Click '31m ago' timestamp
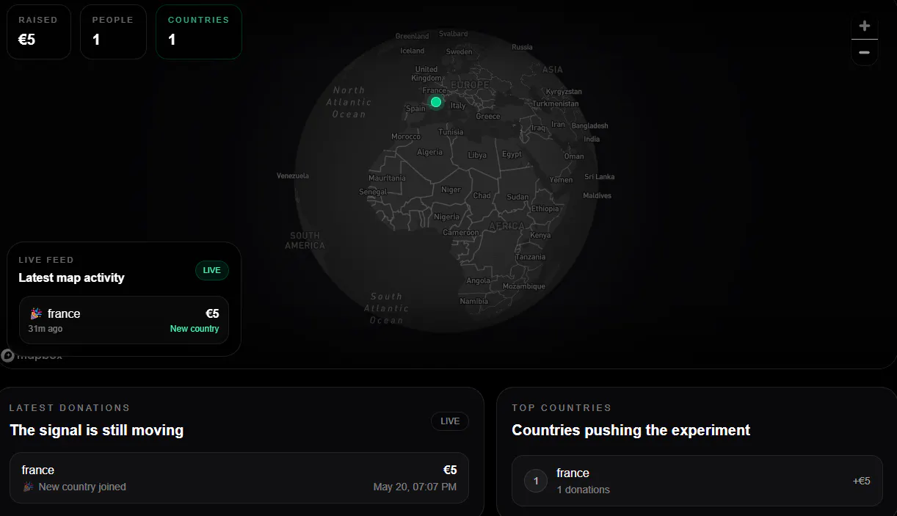 [45, 329]
